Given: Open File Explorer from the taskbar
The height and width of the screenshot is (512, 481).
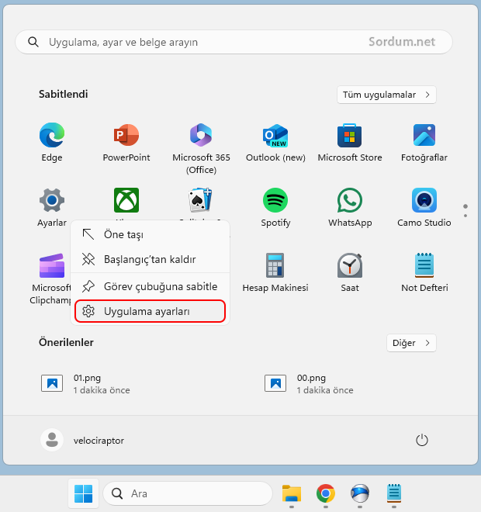Looking at the screenshot, I should pos(292,493).
